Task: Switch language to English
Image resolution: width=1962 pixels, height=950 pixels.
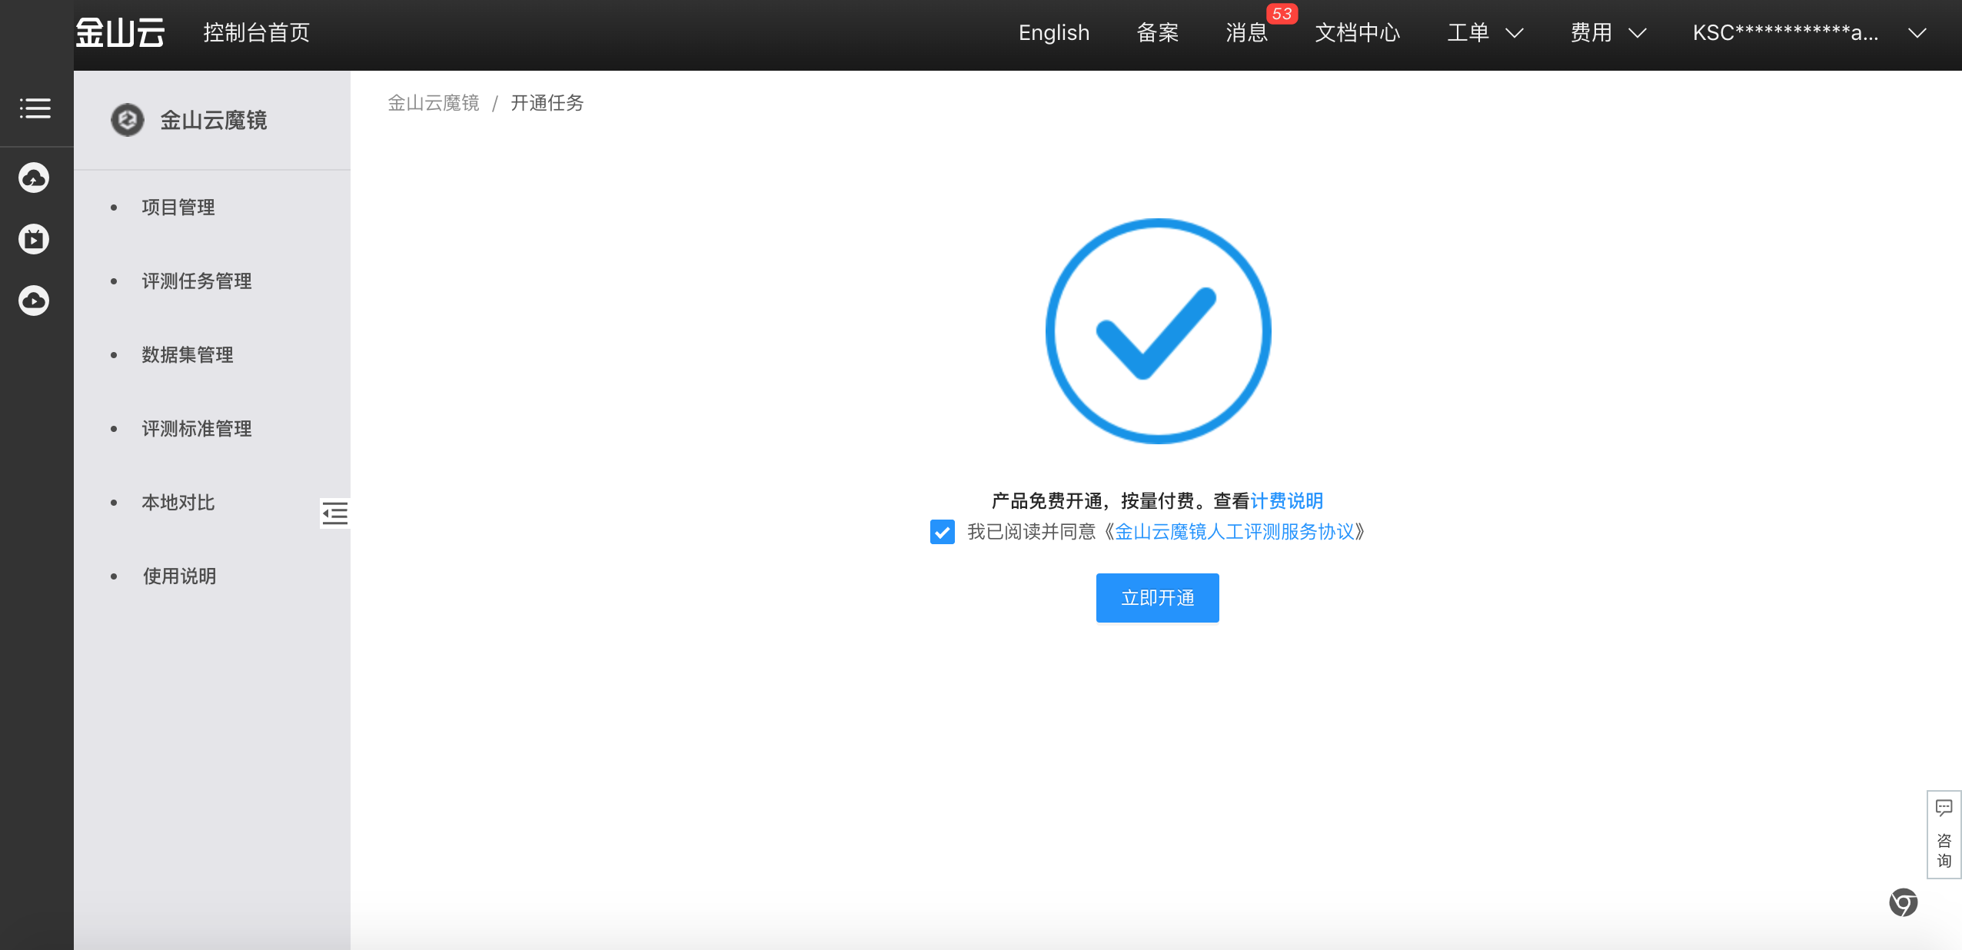Action: click(1054, 32)
